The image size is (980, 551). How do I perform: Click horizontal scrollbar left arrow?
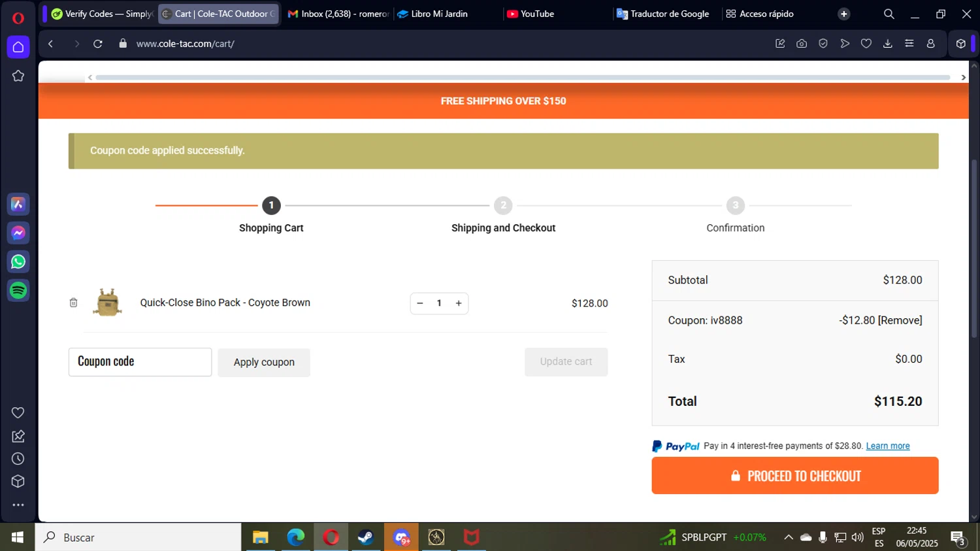[90, 77]
